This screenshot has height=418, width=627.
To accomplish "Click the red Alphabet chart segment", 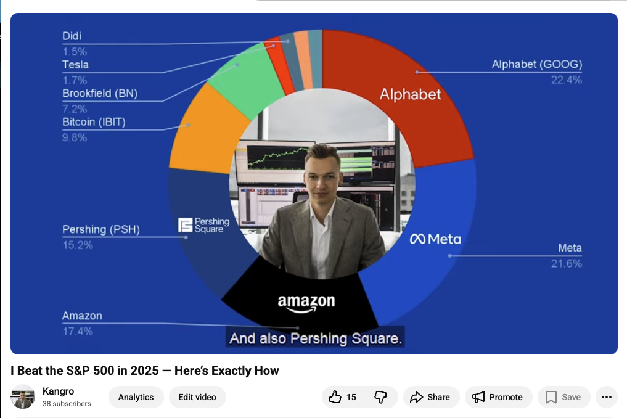I will pos(410,94).
